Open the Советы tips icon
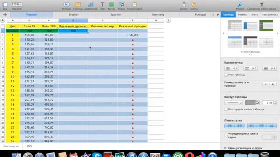This screenshot has width=280, height=157. [x=193, y=5]
